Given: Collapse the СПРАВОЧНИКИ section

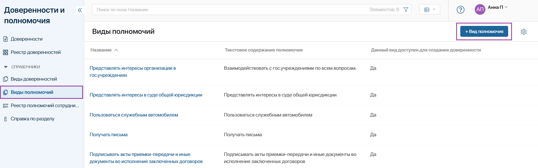Looking at the screenshot, I should pyautogui.click(x=6, y=67).
